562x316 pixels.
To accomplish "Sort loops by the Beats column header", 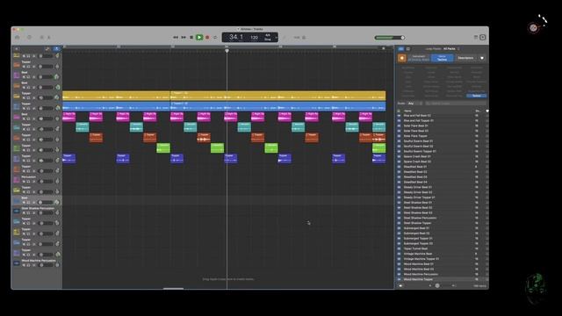I will click(x=477, y=111).
